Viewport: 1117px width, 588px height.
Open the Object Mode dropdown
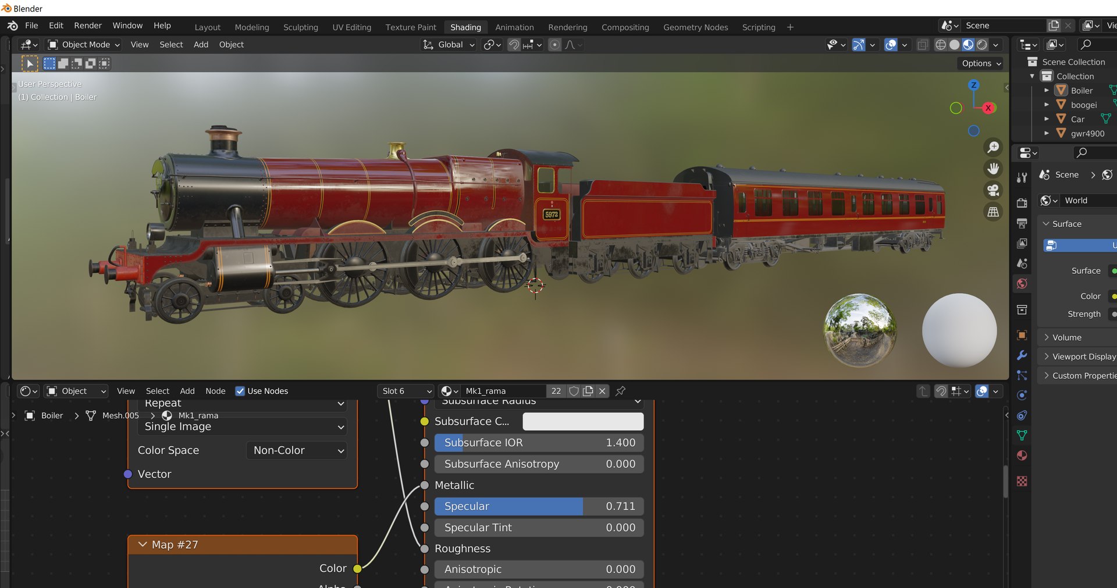click(84, 45)
